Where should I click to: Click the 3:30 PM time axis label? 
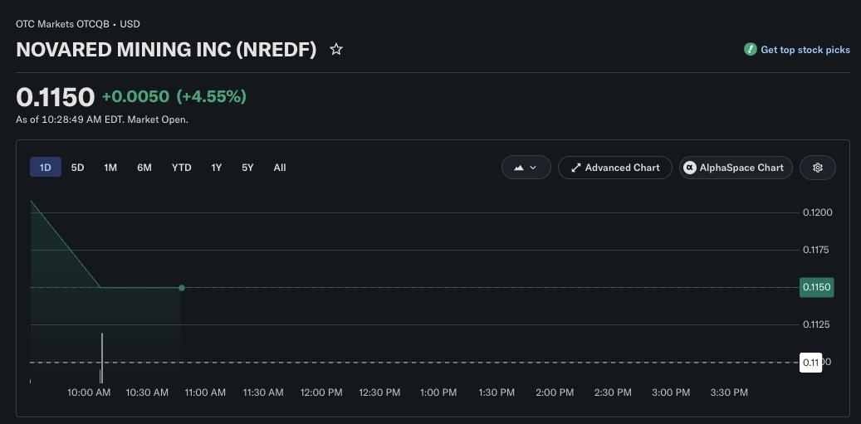(x=729, y=392)
